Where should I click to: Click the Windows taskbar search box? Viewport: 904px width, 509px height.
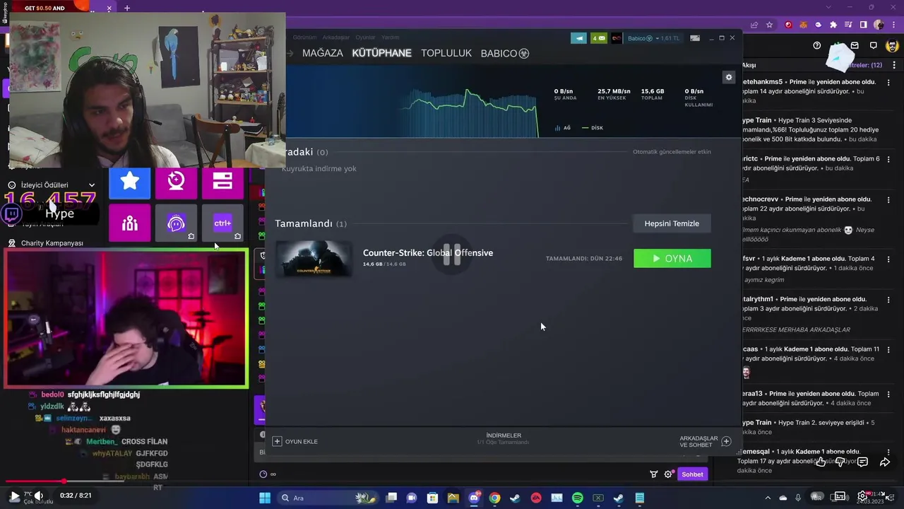326,498
